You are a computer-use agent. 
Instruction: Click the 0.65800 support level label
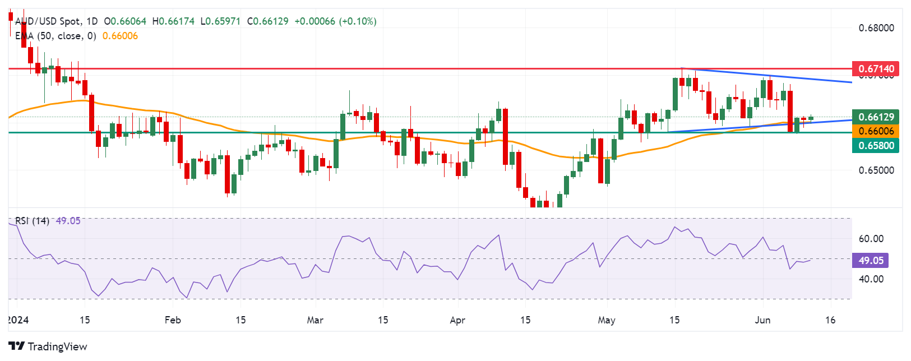click(876, 146)
